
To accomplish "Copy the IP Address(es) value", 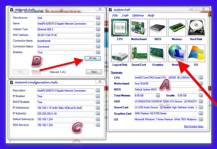I will [98, 108].
